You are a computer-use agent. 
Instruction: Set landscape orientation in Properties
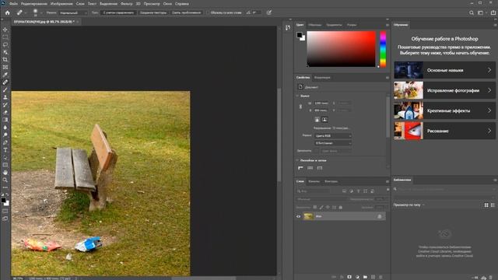coord(324,120)
